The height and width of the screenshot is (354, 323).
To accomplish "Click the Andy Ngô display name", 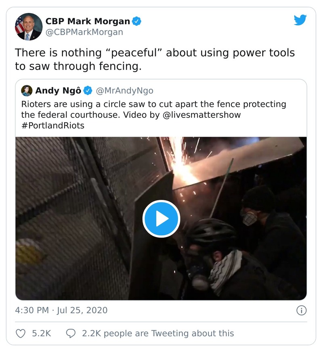I will 59,90.
